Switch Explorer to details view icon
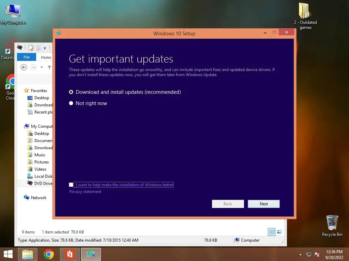 tap(272, 232)
